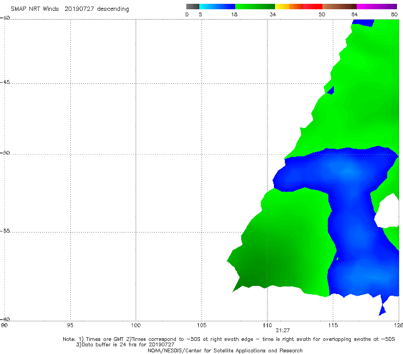Click the magenta-purple segment of the color bar
This screenshot has height=354, width=403.
point(377,7)
